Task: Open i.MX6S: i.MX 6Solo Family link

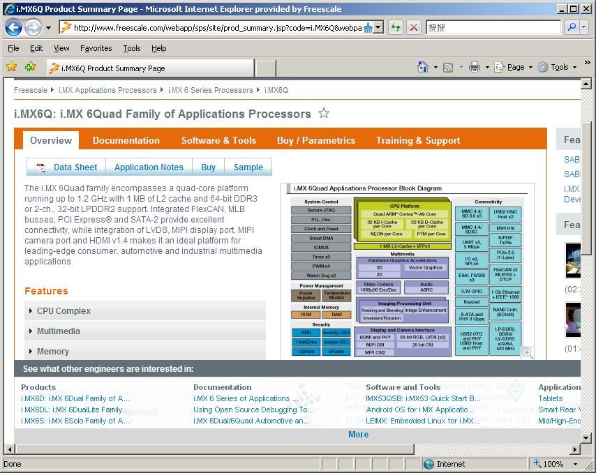Action: (75, 421)
